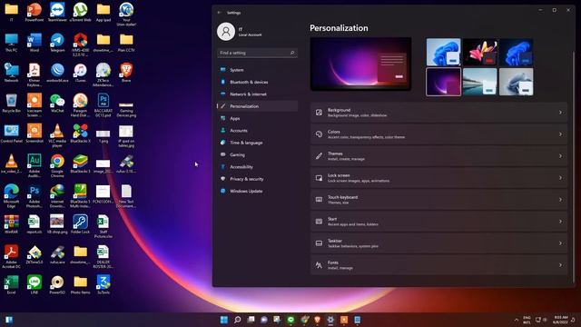581x327 pixels.
Task: Open the Time & language settings icon
Action: click(222, 143)
